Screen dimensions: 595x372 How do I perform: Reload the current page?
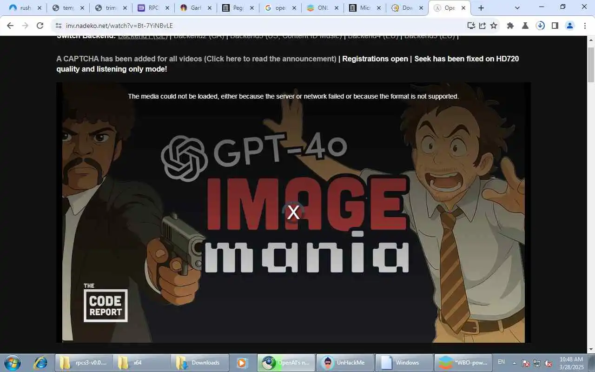pyautogui.click(x=40, y=26)
